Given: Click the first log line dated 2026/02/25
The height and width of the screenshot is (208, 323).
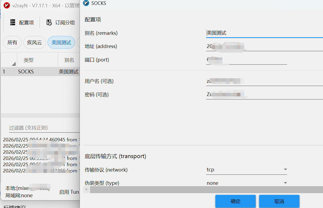Looking at the screenshot, I should (41, 140).
